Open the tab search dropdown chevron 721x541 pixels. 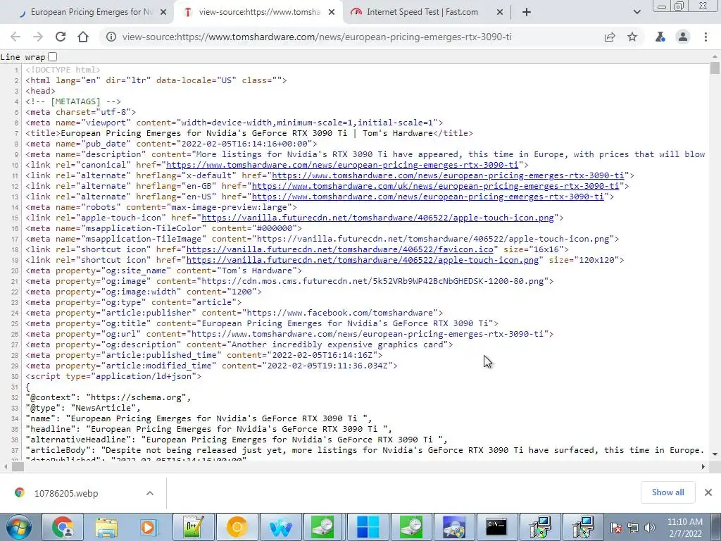point(637,12)
